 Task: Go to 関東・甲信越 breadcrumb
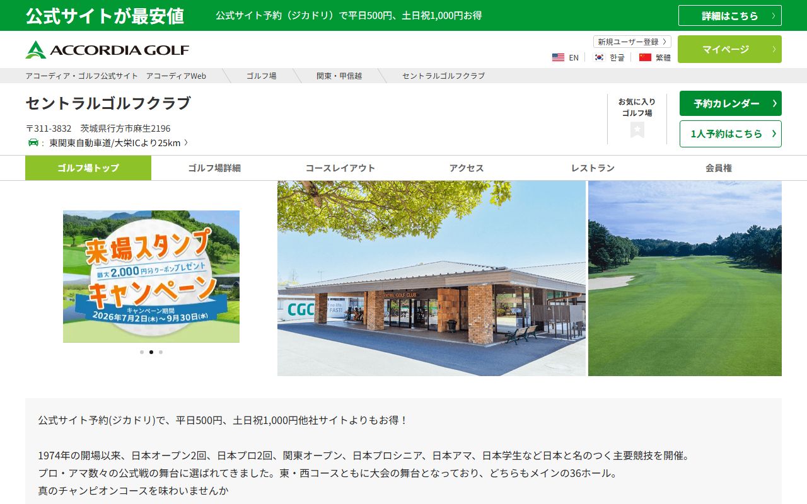(339, 76)
